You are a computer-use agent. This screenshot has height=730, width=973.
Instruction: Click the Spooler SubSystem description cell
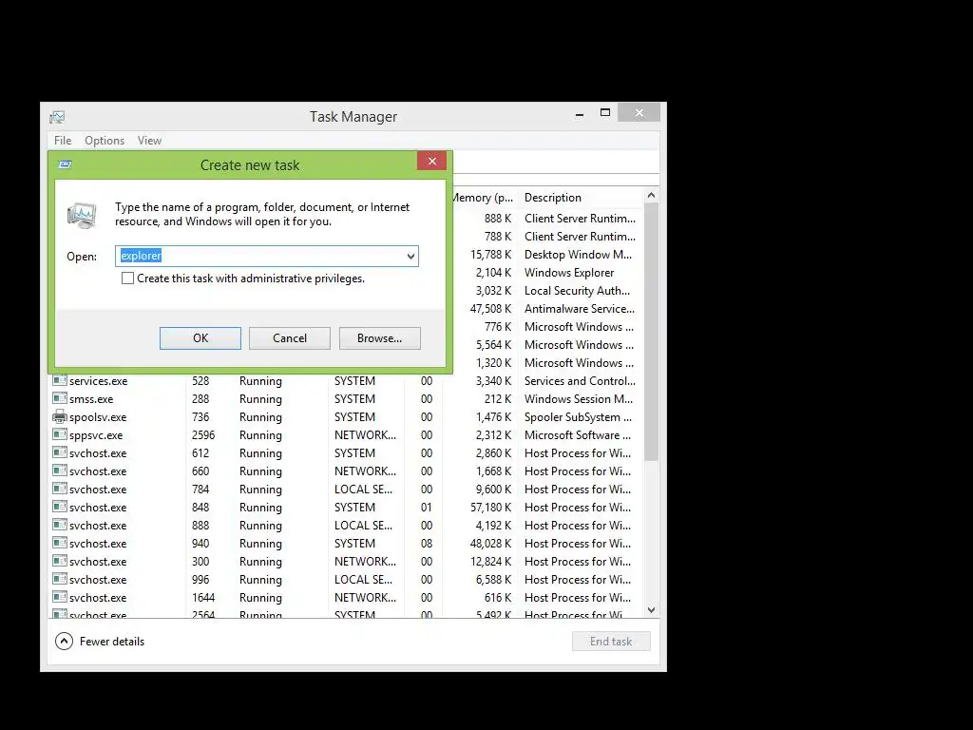(x=579, y=417)
